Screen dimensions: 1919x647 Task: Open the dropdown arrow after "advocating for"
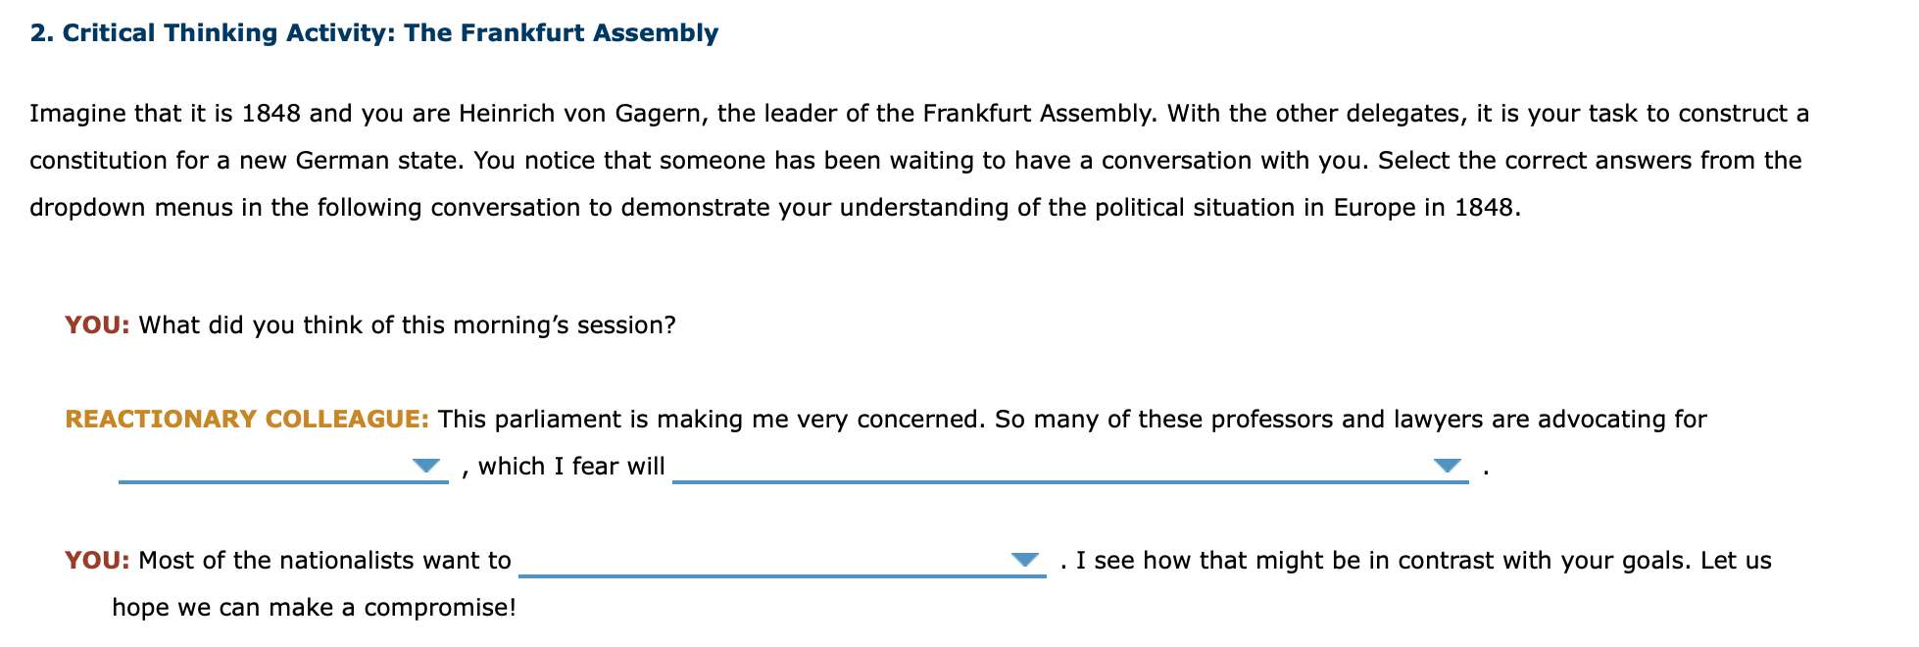pos(425,466)
